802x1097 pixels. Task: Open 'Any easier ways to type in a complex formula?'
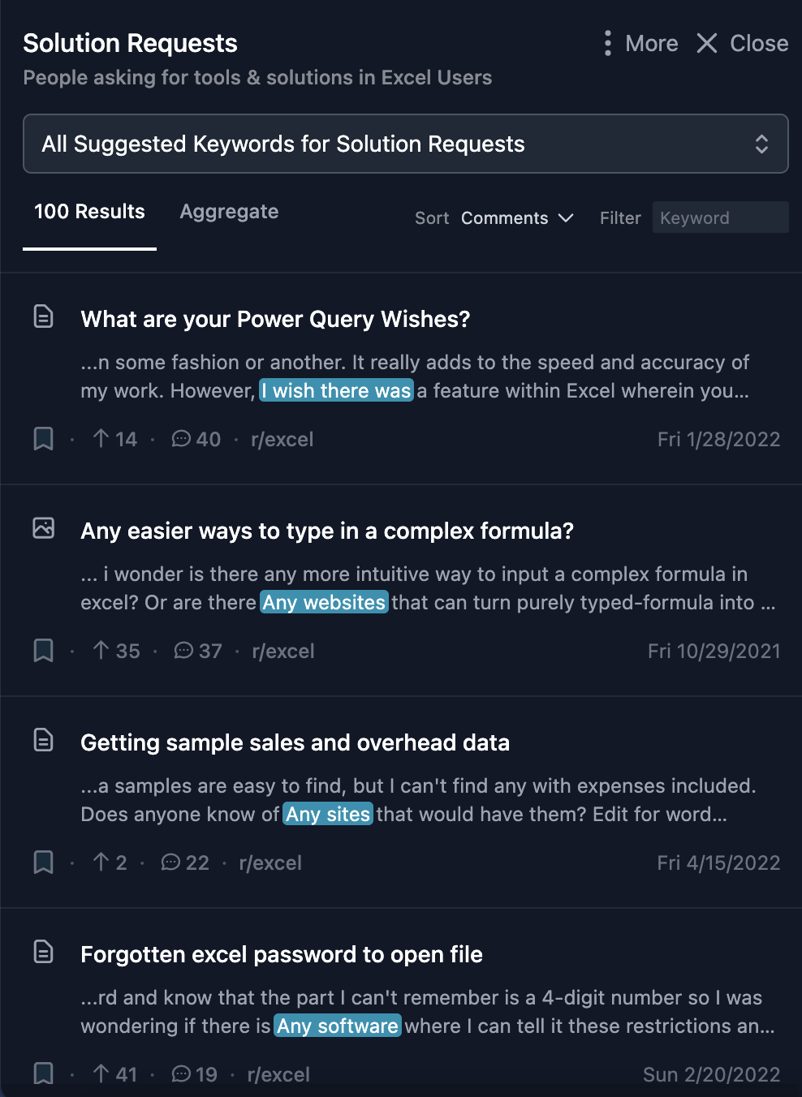coord(326,531)
